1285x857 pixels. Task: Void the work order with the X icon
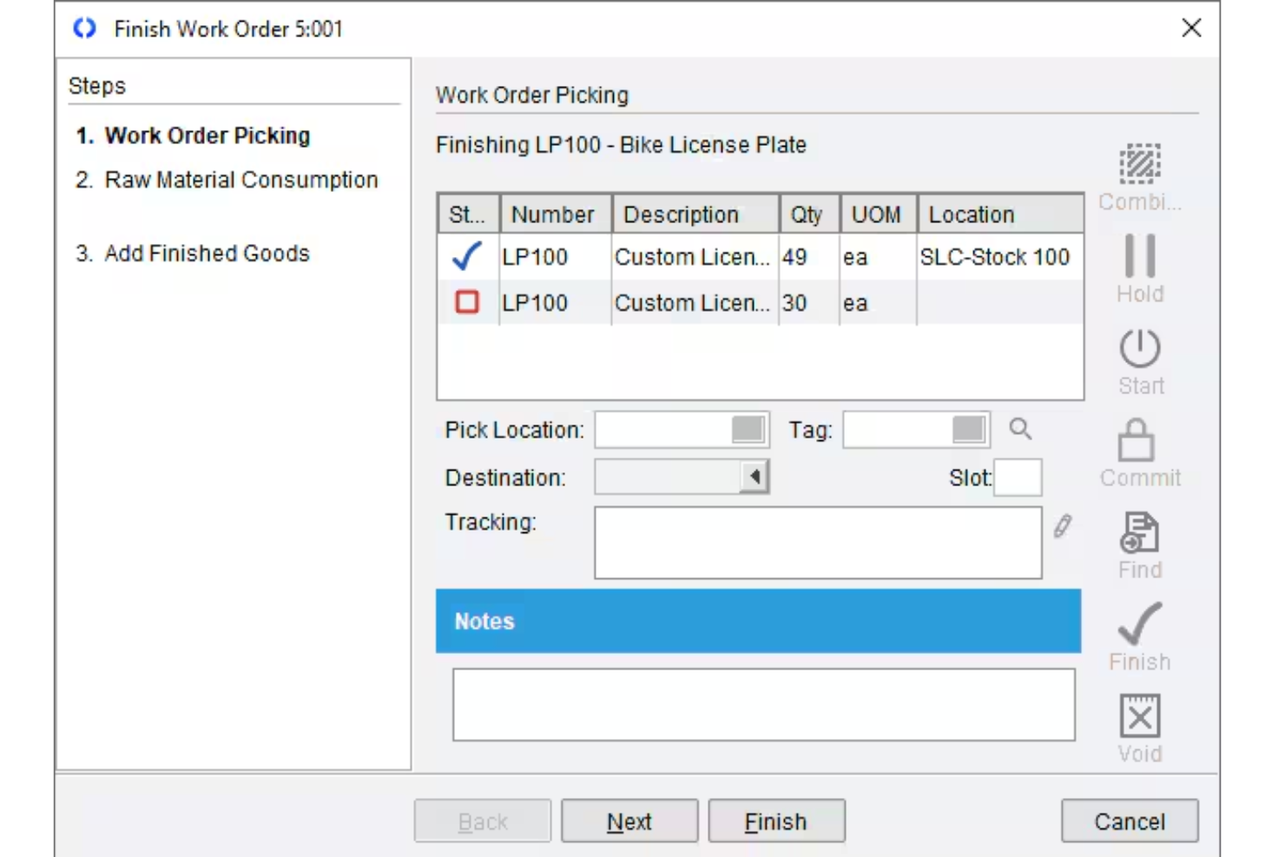(x=1140, y=715)
